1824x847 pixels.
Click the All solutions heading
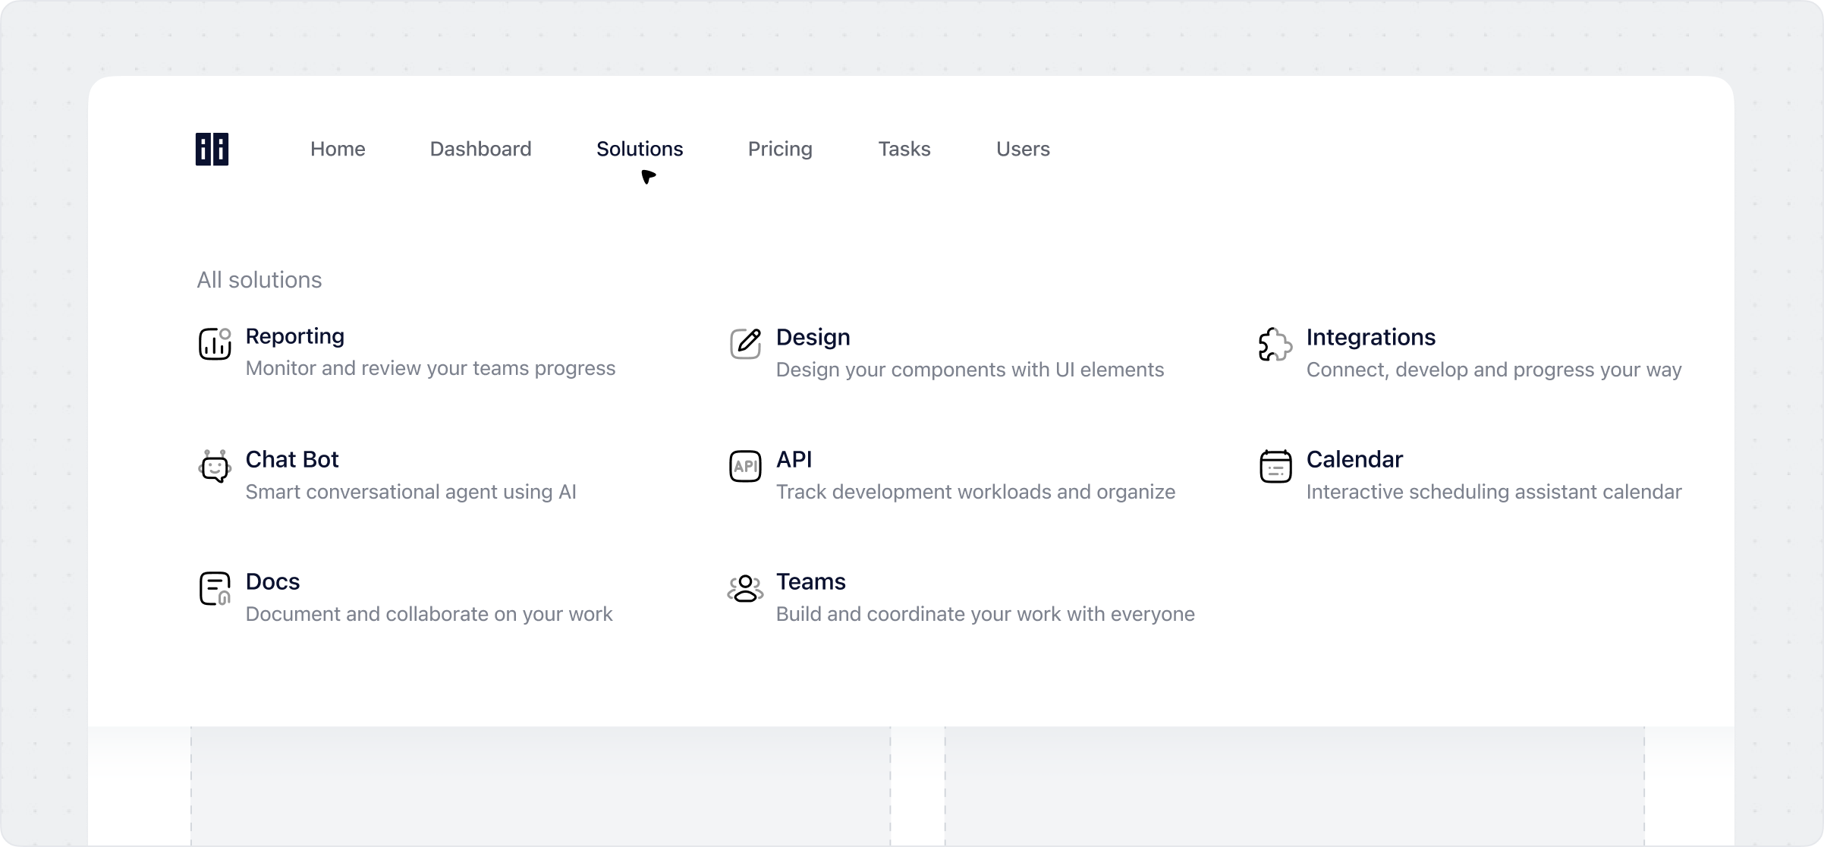[x=259, y=279]
